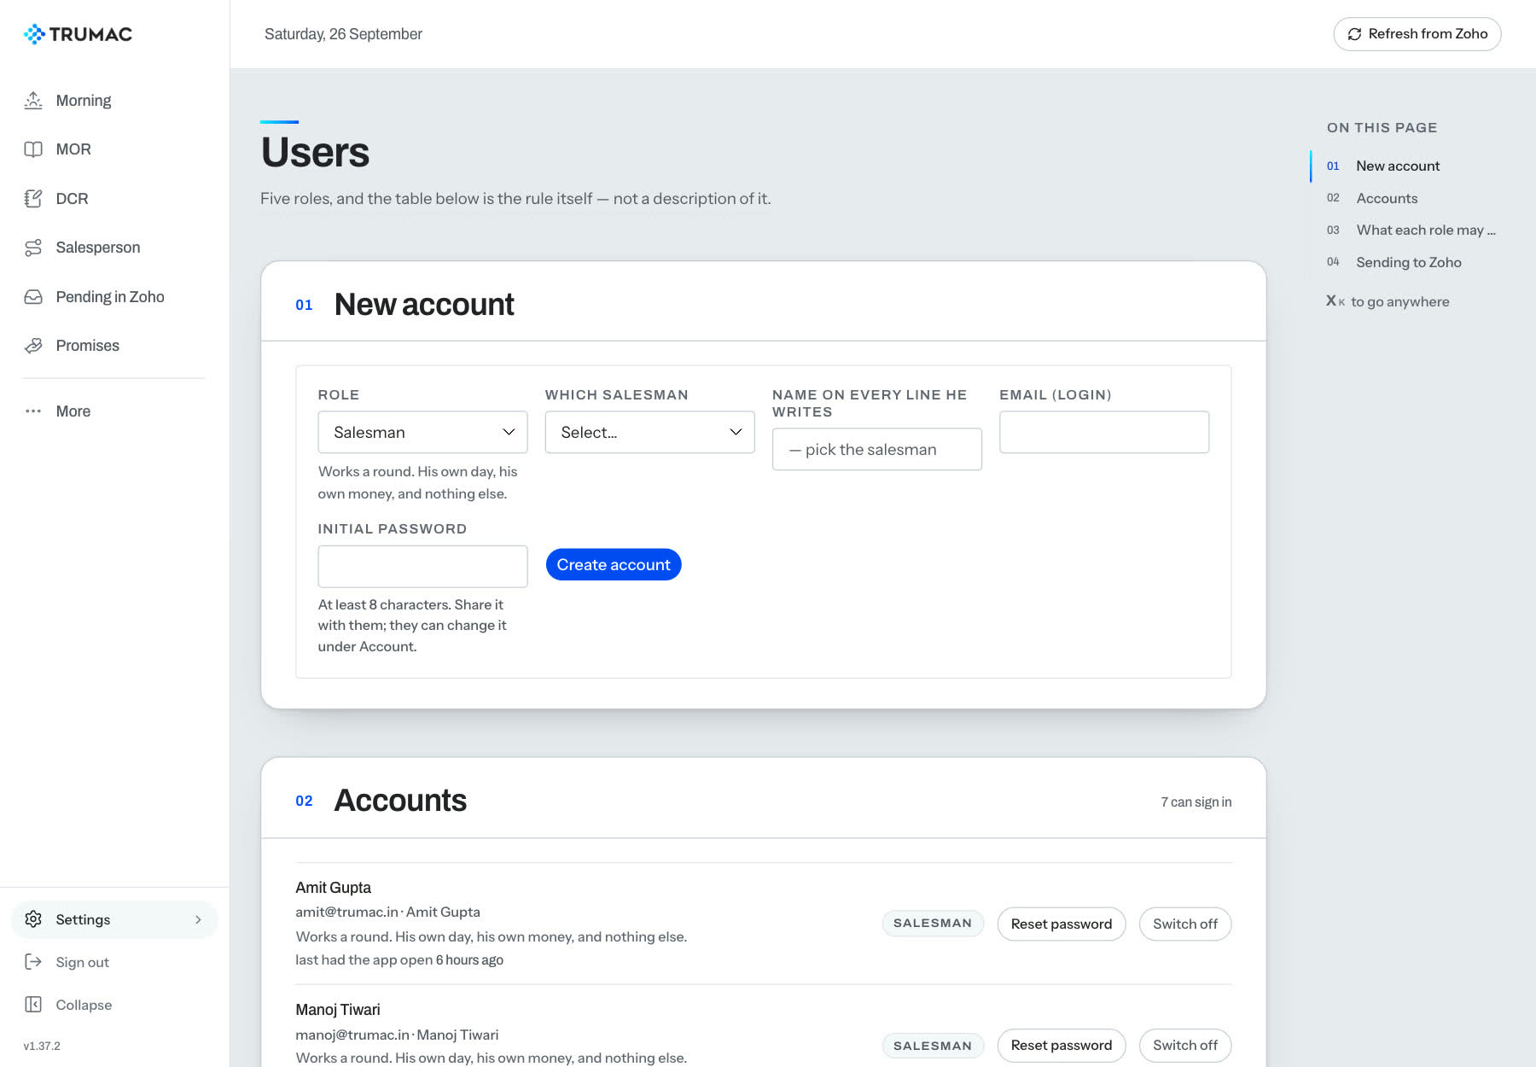
Task: Jump to Accounts in page outline
Action: pyautogui.click(x=1386, y=198)
